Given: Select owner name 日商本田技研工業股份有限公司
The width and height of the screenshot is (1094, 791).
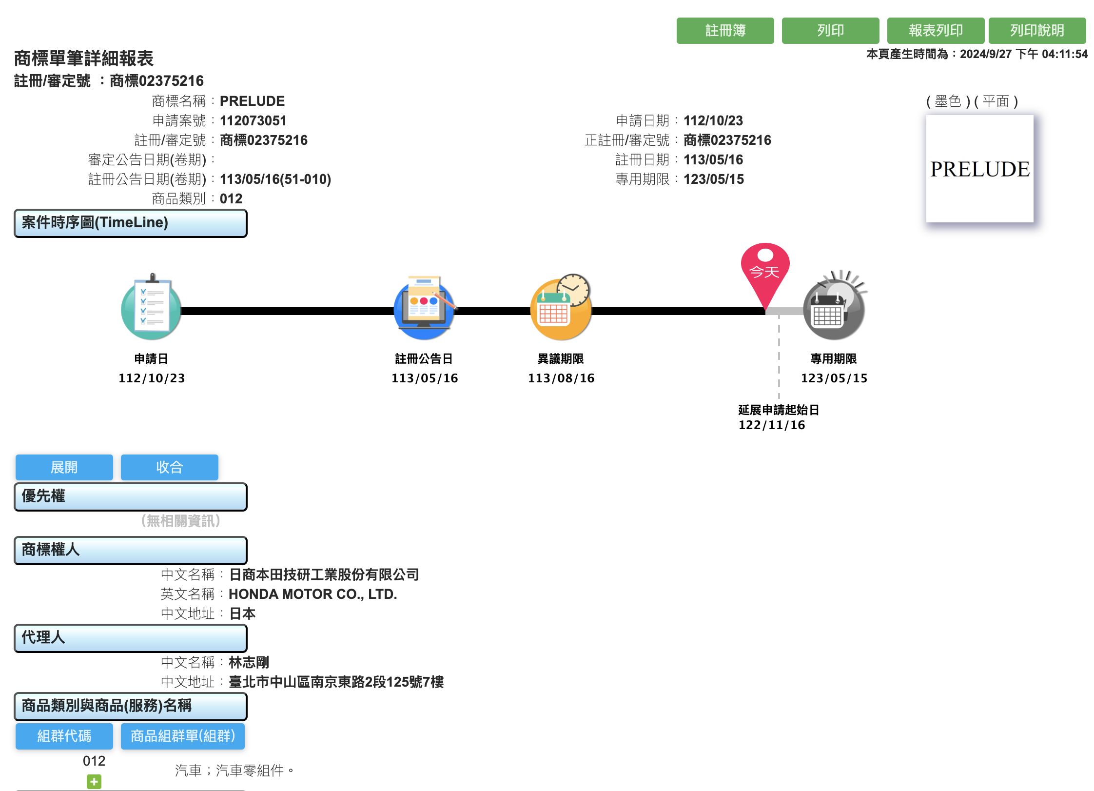Looking at the screenshot, I should click(324, 574).
